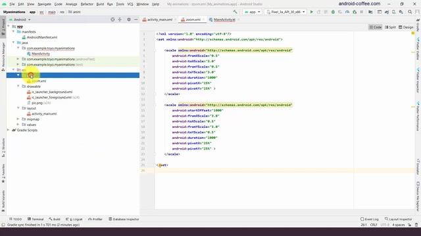Open the Resource Manager side tab
This screenshot has width=421, height=236.
click(3, 56)
